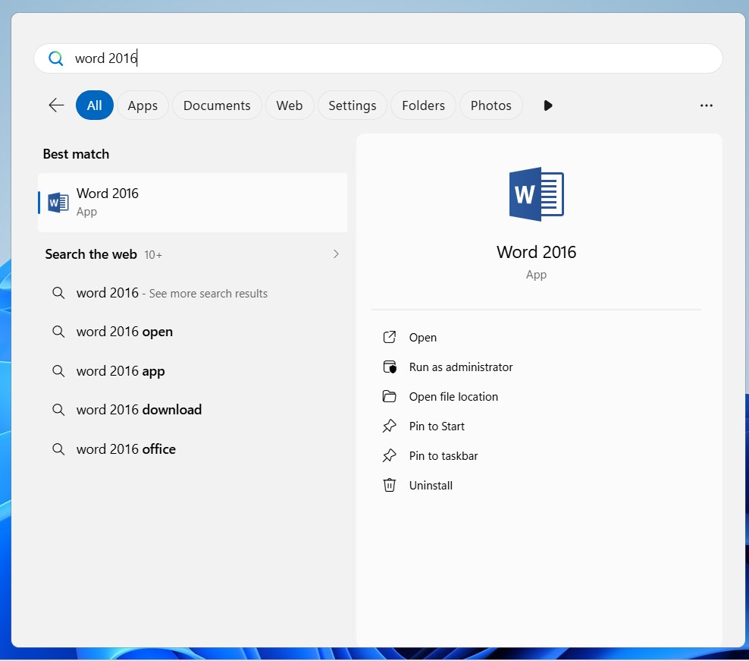Click the back arrow icon
The height and width of the screenshot is (661, 749).
(x=56, y=105)
